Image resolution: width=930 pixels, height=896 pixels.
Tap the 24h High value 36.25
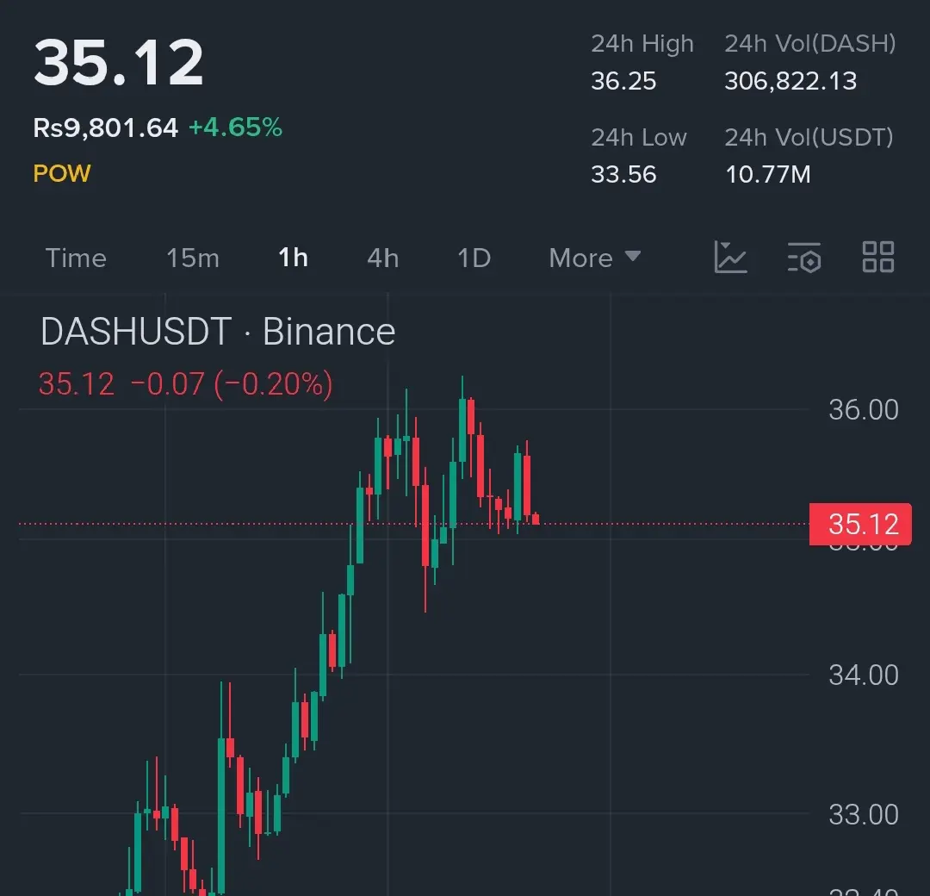(623, 81)
